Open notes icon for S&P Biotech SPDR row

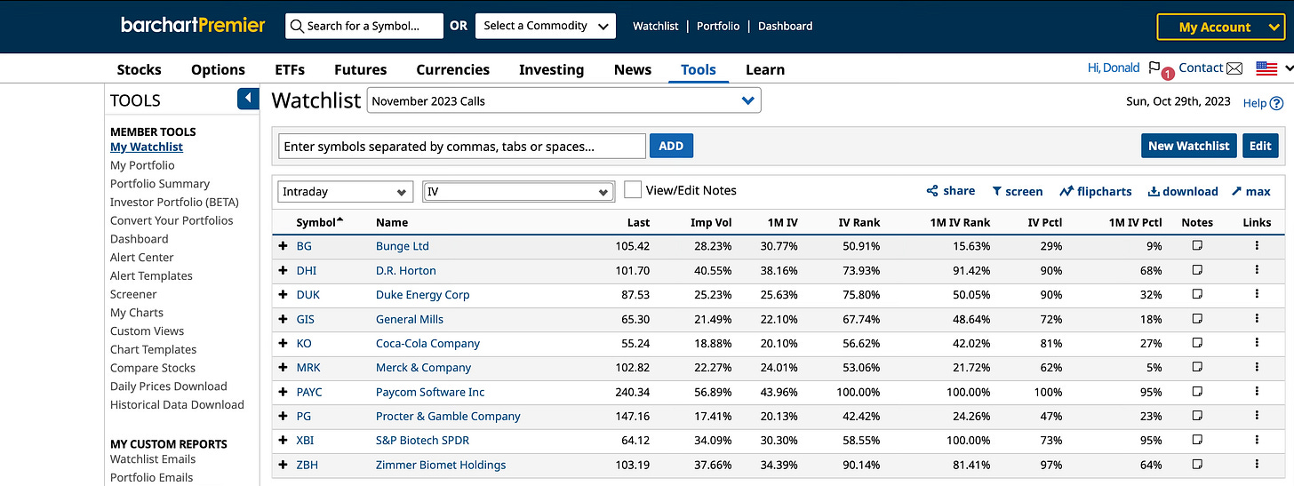tap(1196, 440)
